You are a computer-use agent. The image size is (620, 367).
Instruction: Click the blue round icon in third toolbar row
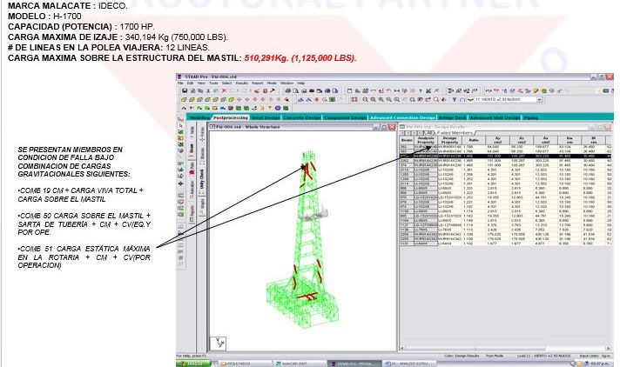[x=278, y=108]
